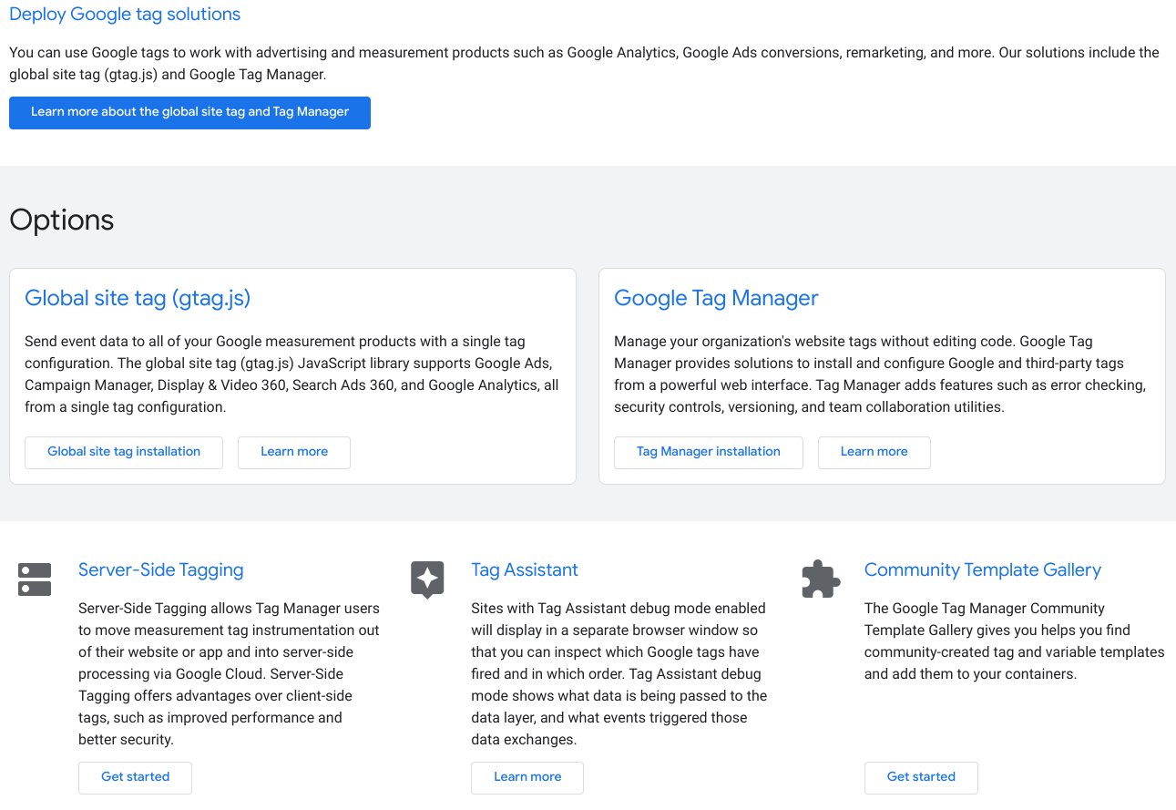Viewport: 1176px width, 810px height.
Task: Open the Community Template Gallery link
Action: click(x=983, y=569)
